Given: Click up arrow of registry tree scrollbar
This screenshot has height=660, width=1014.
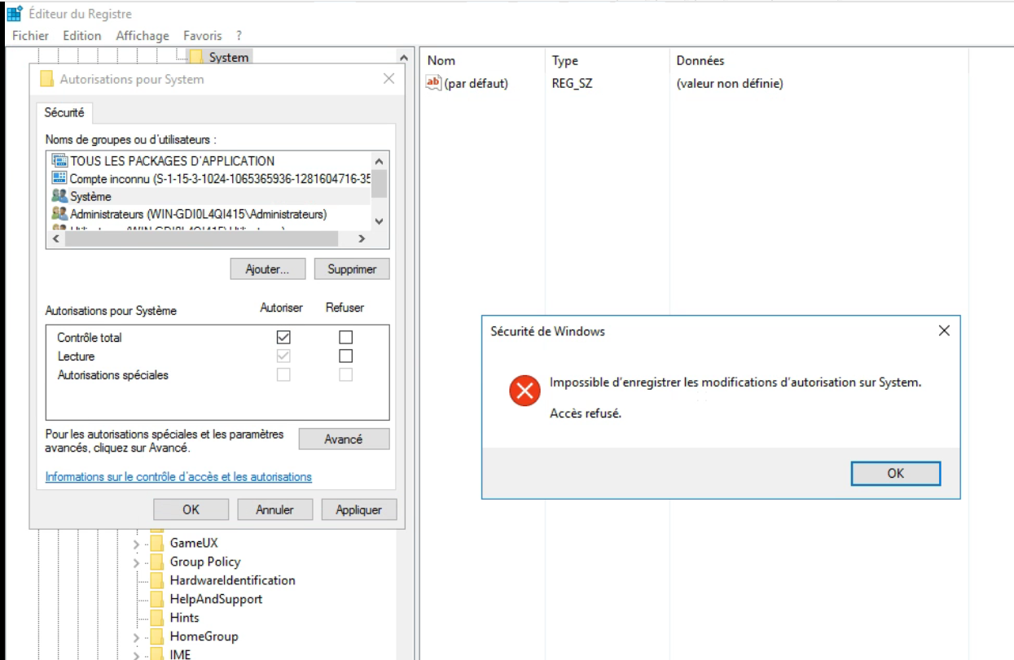Looking at the screenshot, I should (403, 58).
